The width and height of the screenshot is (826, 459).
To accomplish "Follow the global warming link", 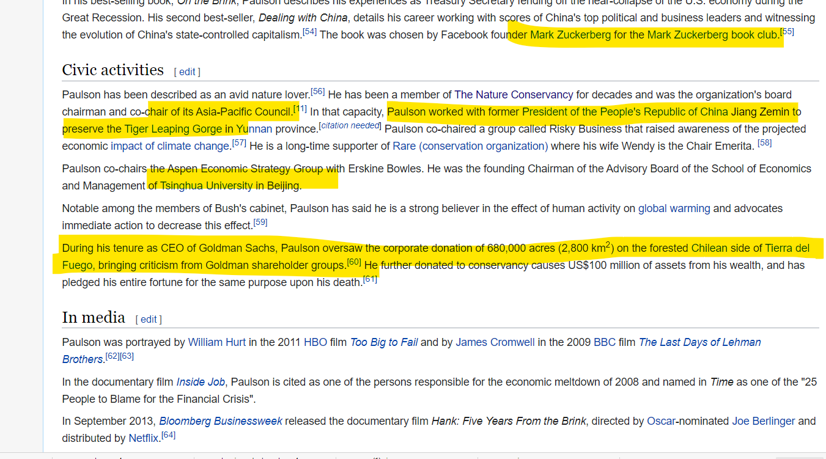I will click(x=674, y=208).
